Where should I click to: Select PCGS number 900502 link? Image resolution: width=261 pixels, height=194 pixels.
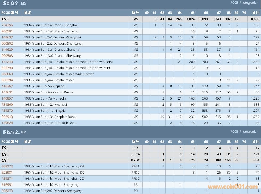pos(7,44)
